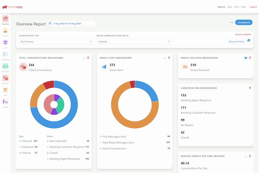Open the three-dots options menu near Download
This screenshot has height=173, width=259.
pyautogui.click(x=231, y=22)
